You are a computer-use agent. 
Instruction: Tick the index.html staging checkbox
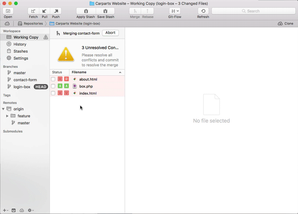click(53, 93)
